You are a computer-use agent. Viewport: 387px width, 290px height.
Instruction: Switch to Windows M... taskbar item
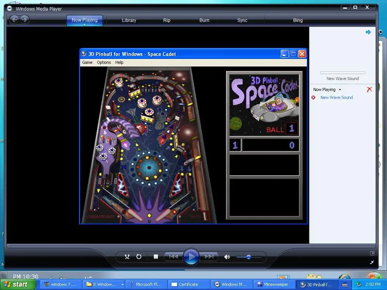[x=232, y=284]
